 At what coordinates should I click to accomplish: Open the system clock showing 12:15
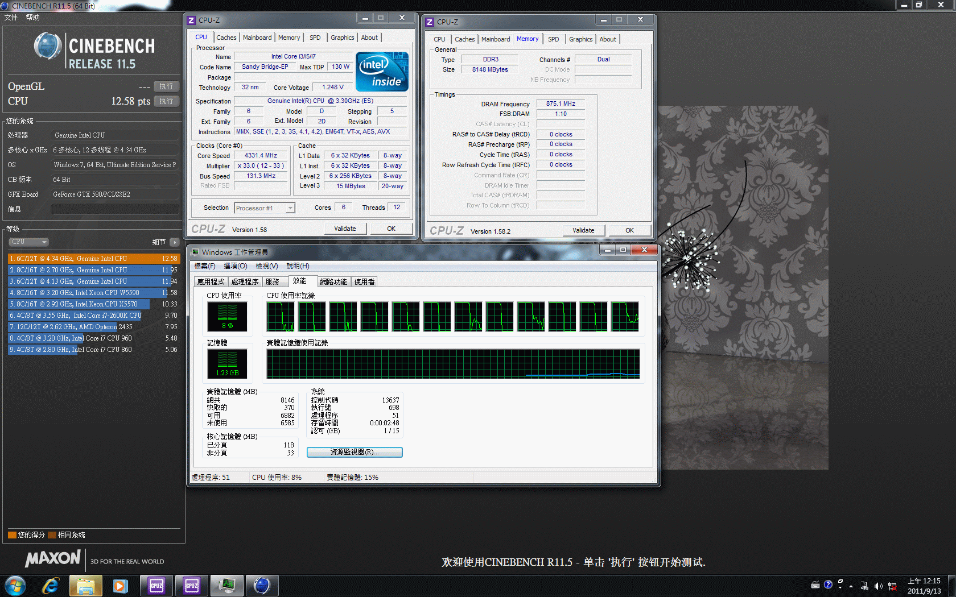click(924, 586)
